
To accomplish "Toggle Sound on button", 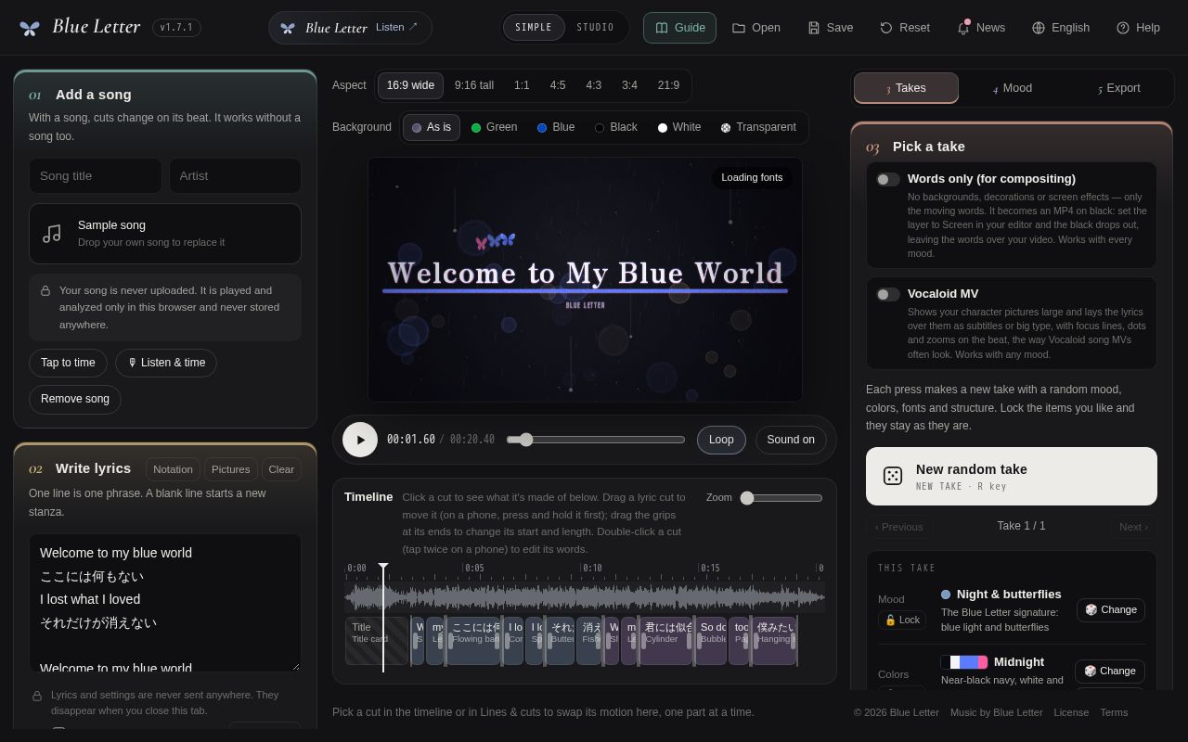I will point(791,440).
